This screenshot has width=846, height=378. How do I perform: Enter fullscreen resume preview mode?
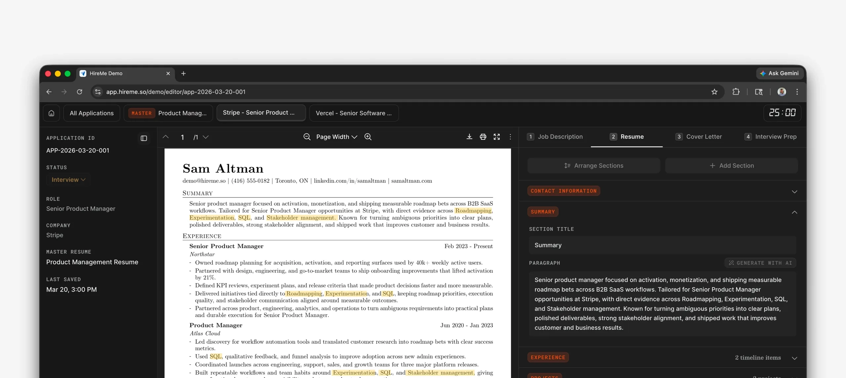click(497, 137)
